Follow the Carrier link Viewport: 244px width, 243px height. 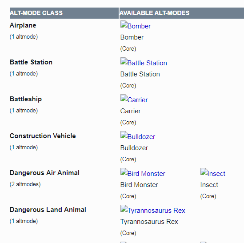tap(138, 100)
